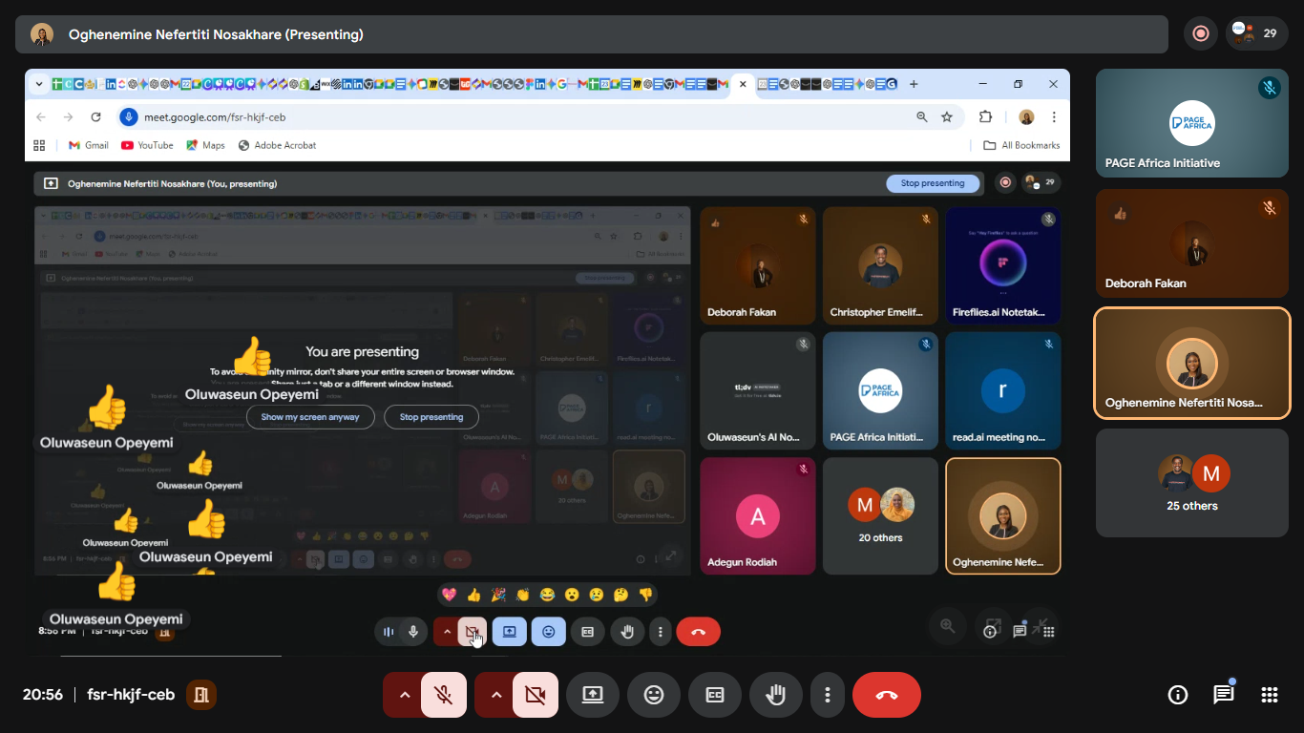Close the active Meet tab with its X

(x=743, y=84)
